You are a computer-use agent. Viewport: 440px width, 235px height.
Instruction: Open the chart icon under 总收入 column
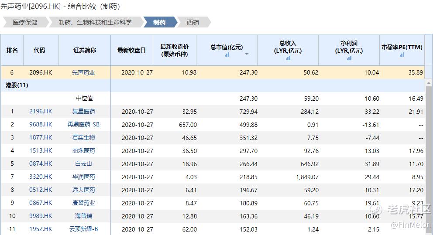point(288,58)
